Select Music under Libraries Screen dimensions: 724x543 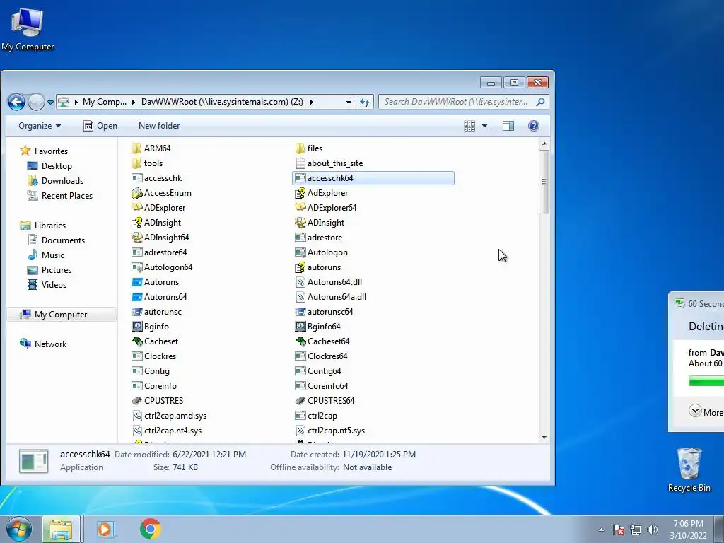52,255
